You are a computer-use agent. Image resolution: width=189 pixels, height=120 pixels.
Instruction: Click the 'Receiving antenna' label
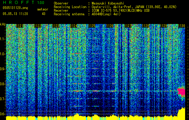click(x=69, y=14)
